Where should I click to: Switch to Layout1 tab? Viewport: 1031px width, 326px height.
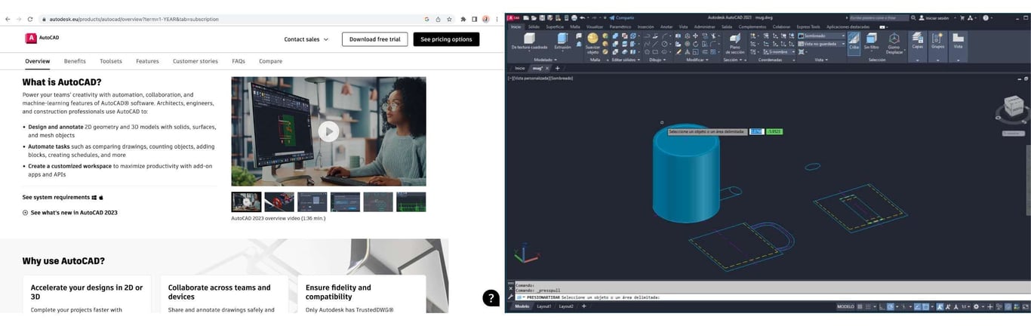(544, 306)
